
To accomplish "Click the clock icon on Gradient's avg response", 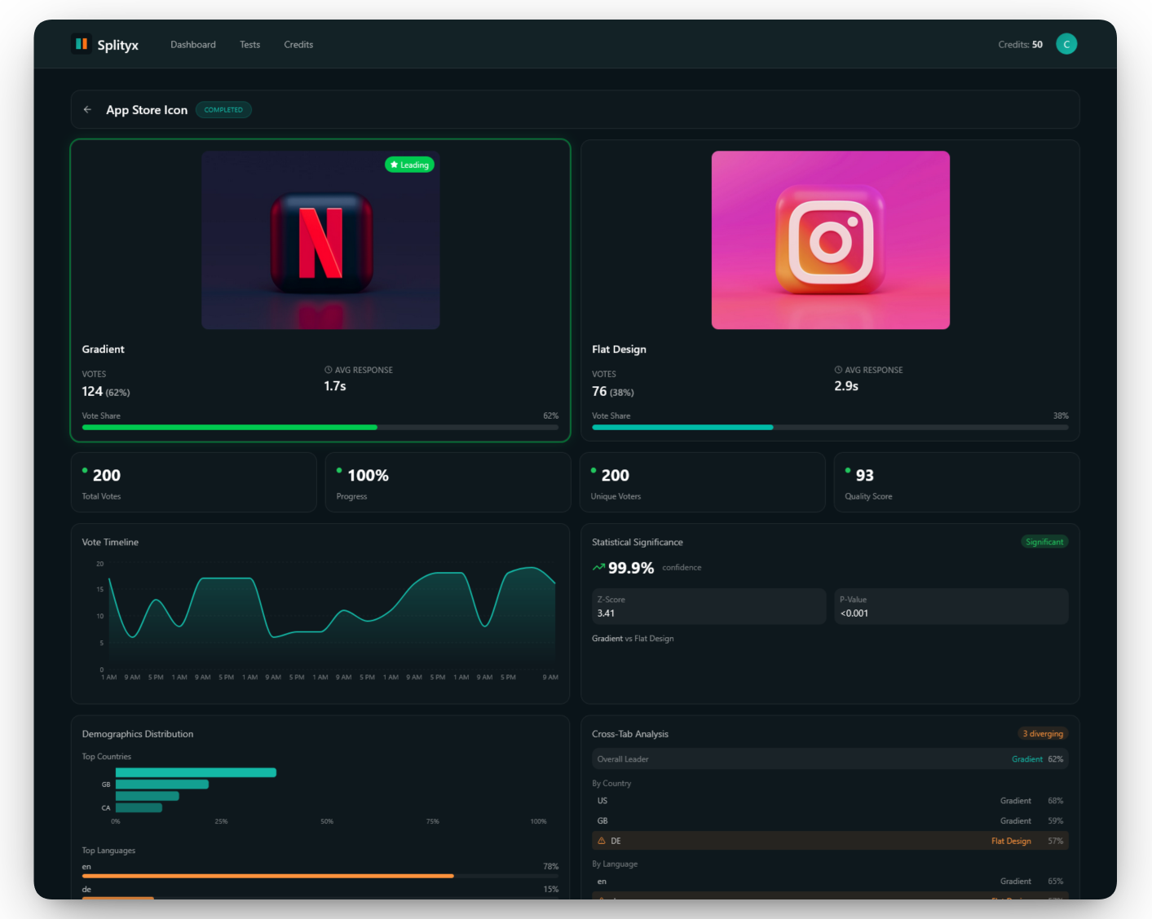I will [328, 369].
